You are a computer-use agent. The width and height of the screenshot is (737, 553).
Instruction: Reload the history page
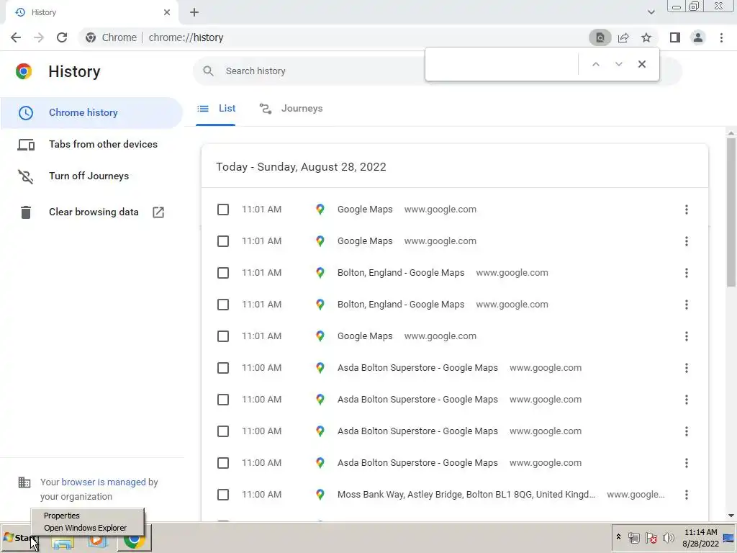pyautogui.click(x=62, y=37)
